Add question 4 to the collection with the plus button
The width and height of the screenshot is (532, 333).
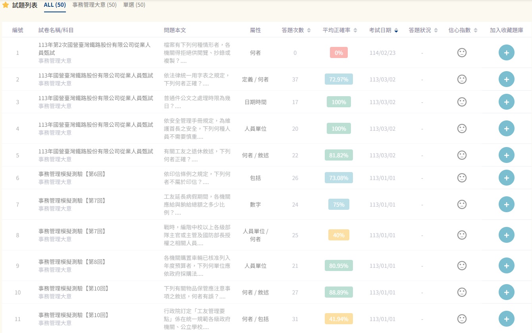pyautogui.click(x=506, y=128)
